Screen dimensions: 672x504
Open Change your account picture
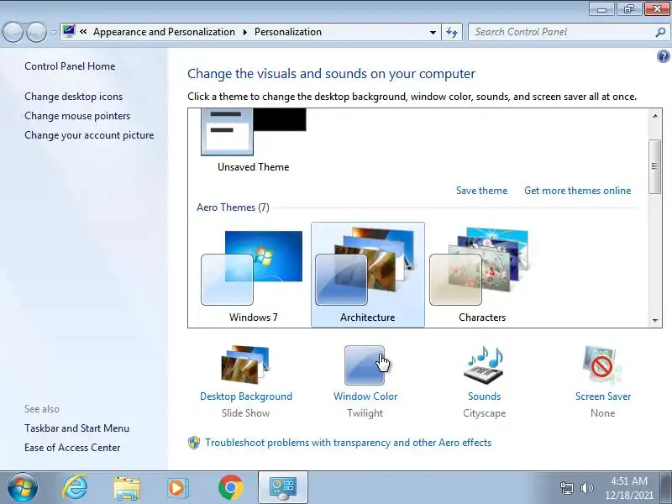click(x=89, y=135)
